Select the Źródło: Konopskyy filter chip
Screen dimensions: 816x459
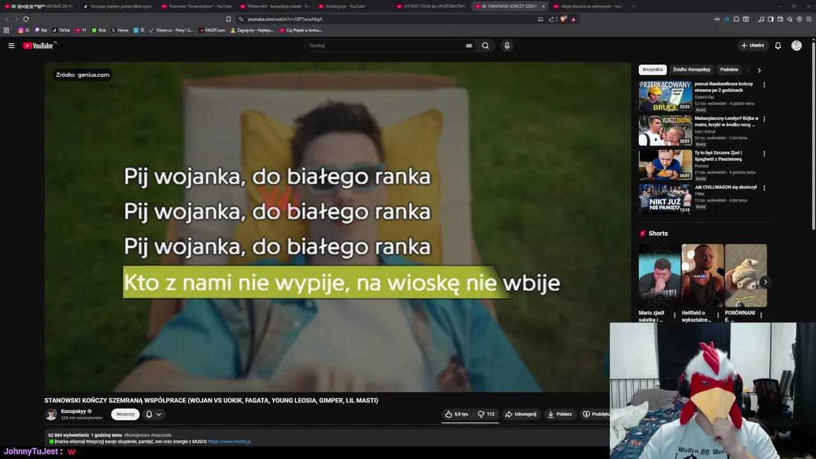[x=691, y=69]
